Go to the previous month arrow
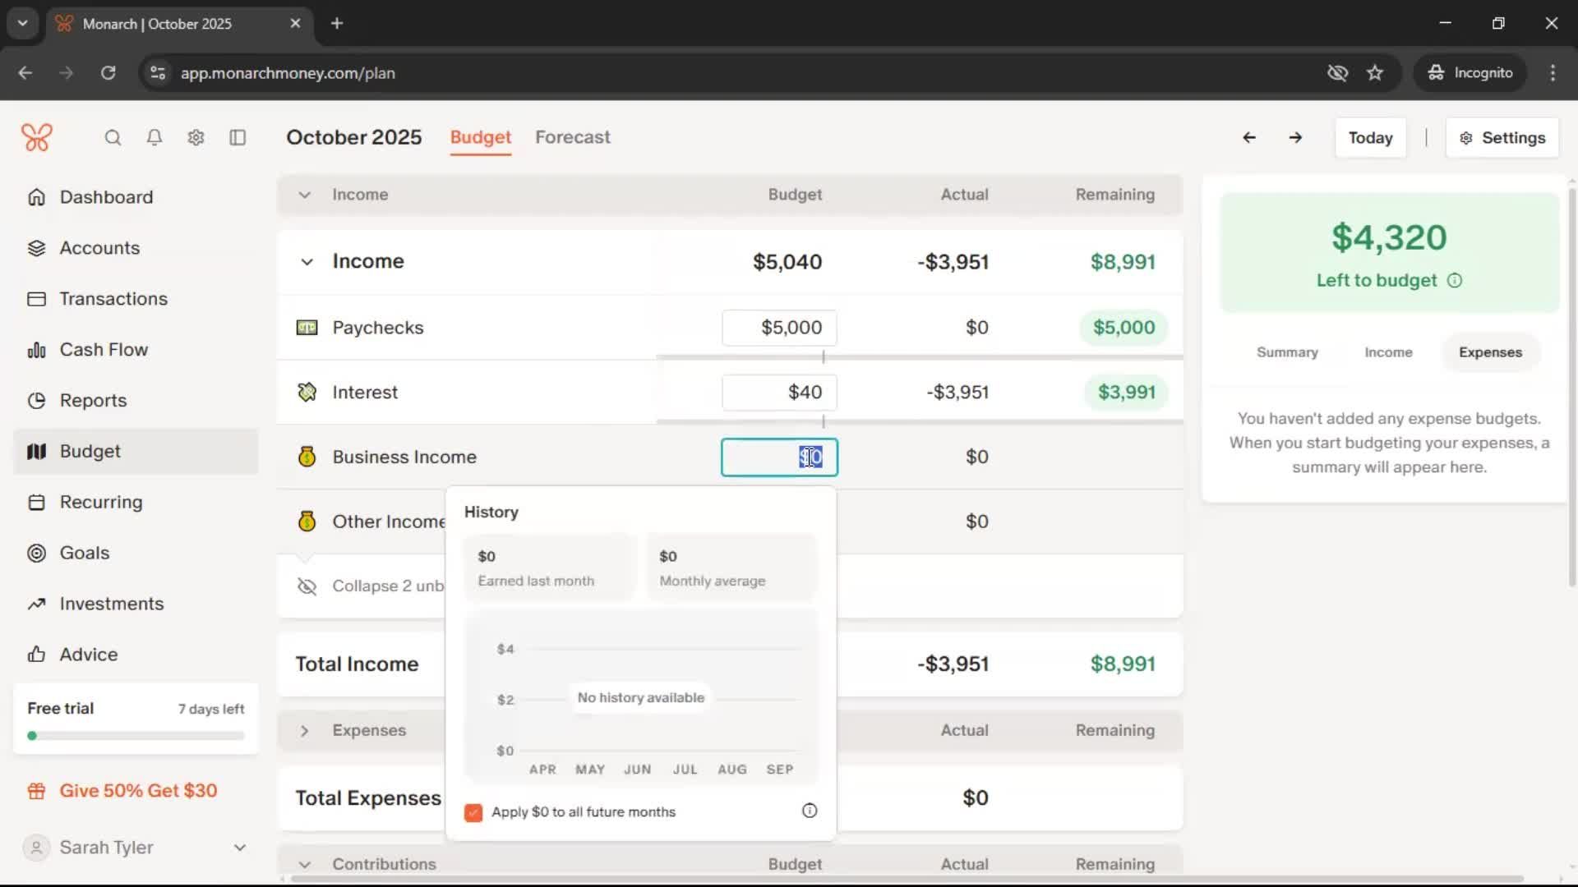1578x887 pixels. (x=1248, y=138)
